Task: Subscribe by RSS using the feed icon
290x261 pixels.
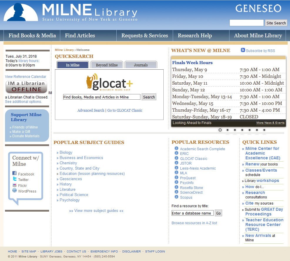Action: [243, 50]
